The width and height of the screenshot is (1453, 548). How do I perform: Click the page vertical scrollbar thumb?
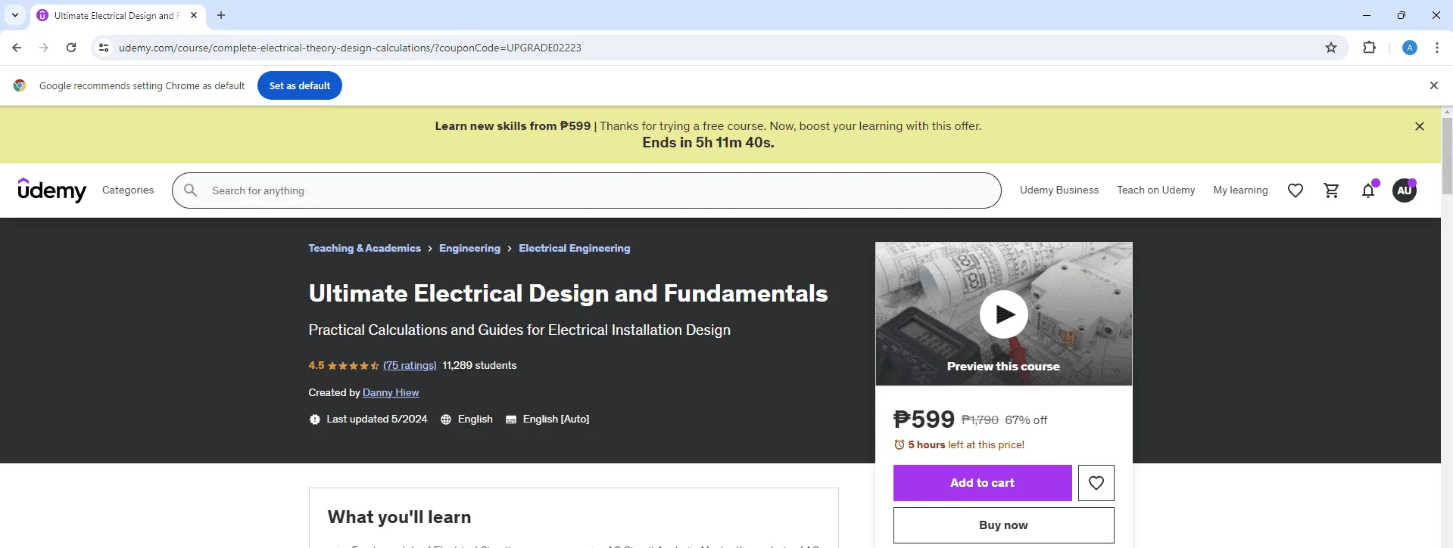click(x=1447, y=156)
